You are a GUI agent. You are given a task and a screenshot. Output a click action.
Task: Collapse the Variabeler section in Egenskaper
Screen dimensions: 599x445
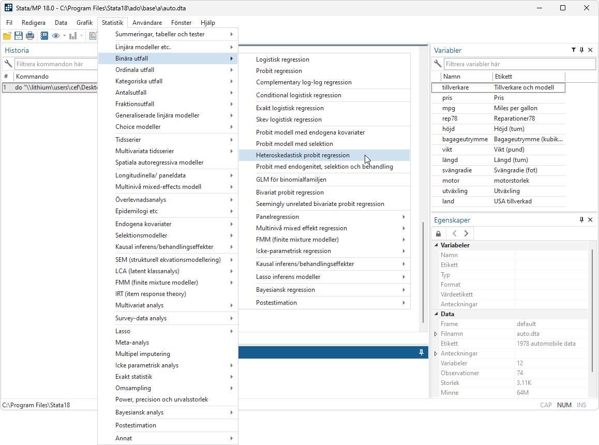pos(436,245)
